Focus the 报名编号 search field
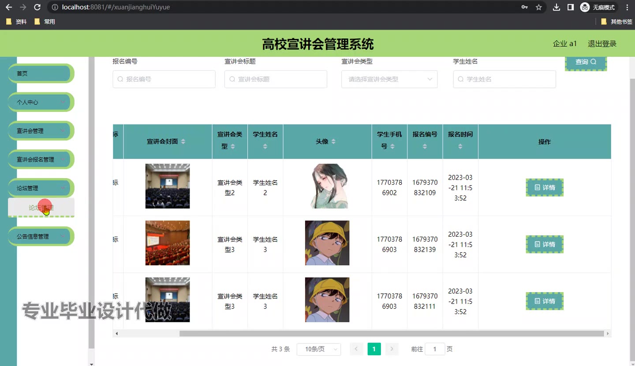Screen dimensions: 635x366 point(164,79)
